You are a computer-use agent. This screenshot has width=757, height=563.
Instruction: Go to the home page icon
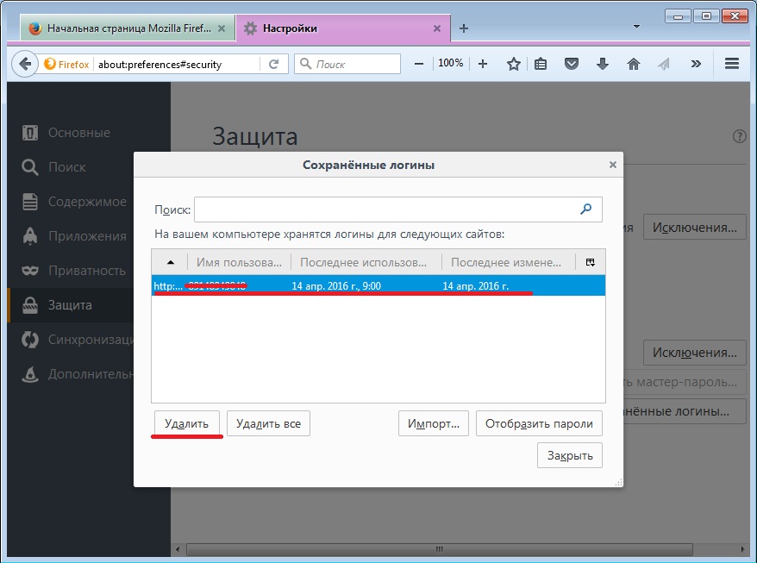coord(634,64)
